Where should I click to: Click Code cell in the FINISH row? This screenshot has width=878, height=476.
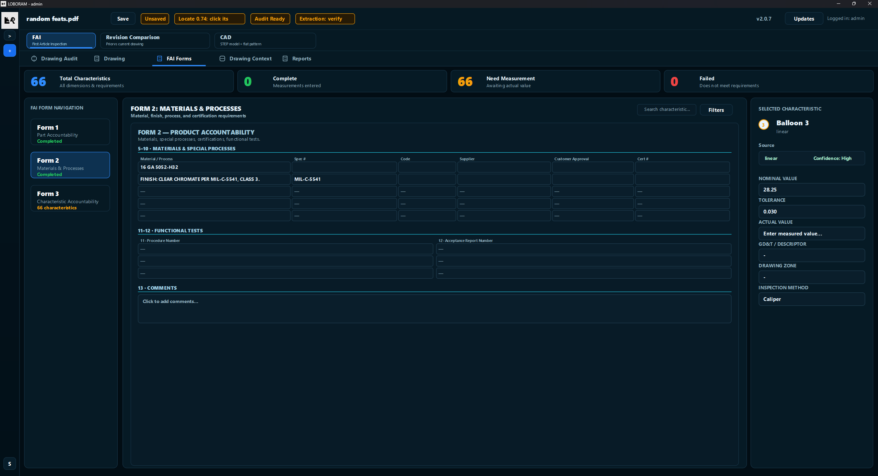(427, 179)
